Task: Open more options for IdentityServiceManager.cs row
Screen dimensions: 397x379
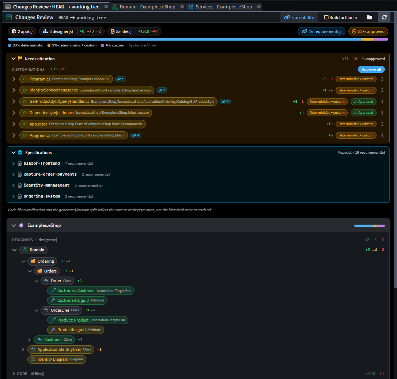Action: click(x=382, y=90)
